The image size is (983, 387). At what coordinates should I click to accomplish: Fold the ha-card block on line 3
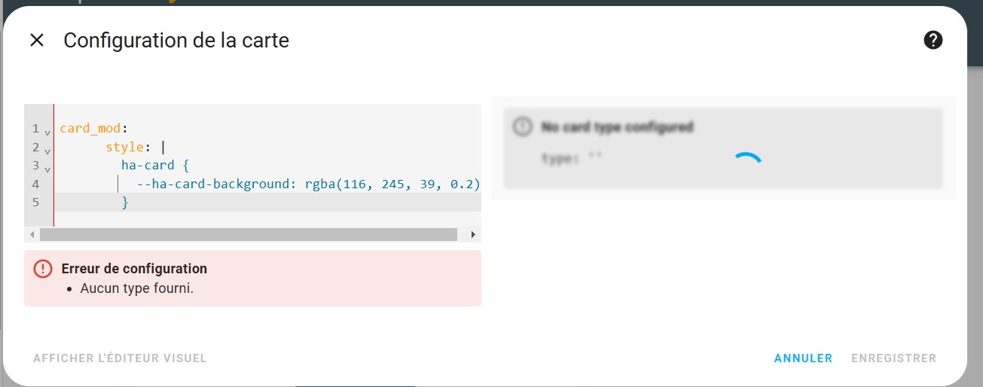[47, 168]
